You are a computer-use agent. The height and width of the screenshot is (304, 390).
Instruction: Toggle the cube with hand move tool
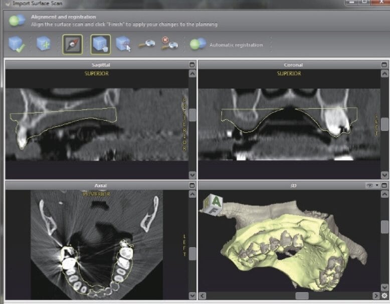pyautogui.click(x=100, y=44)
